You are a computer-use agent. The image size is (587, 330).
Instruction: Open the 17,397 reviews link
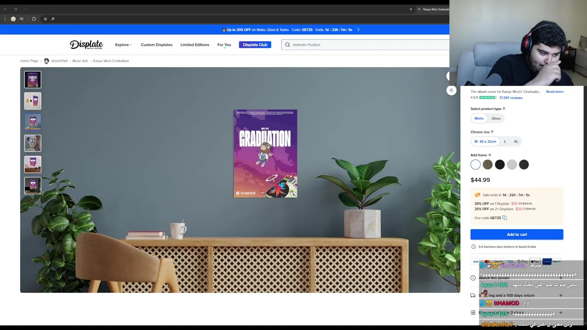click(x=511, y=98)
